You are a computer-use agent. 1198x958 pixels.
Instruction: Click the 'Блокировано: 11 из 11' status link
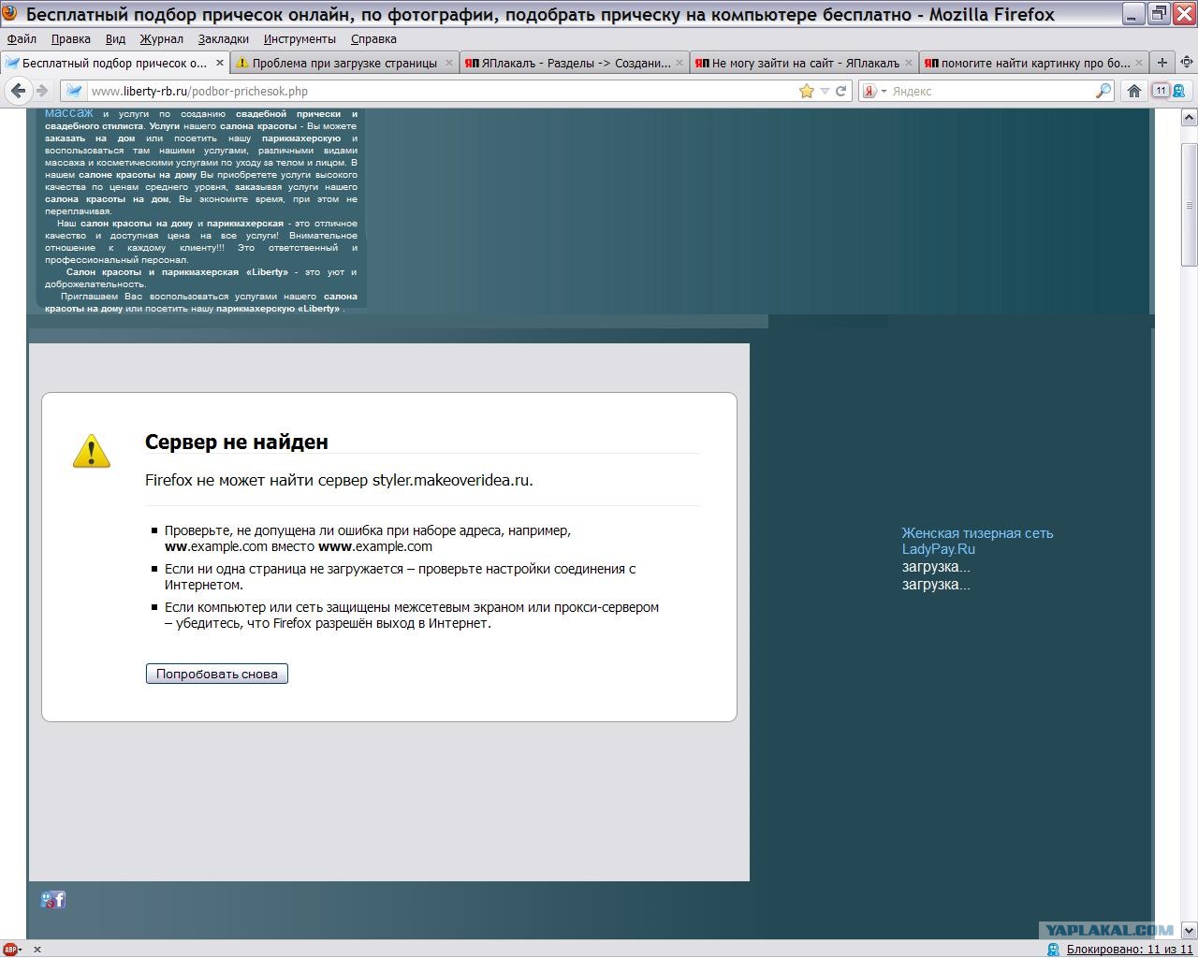[x=1129, y=950]
